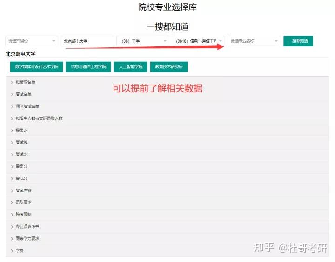Expand the 录取要求 row
Screen dimensions: 335x262
tap(167, 203)
